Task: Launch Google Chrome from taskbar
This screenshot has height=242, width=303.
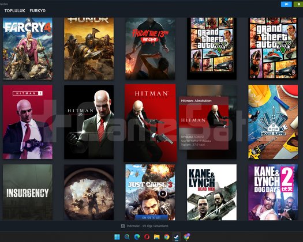Action: pyautogui.click(x=167, y=237)
